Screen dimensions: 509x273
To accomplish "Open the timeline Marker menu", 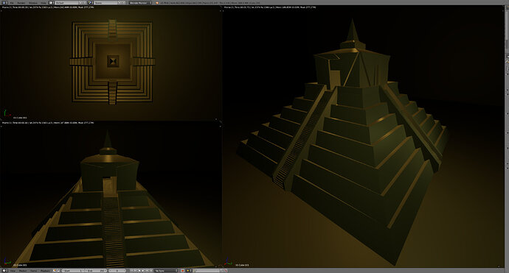I will point(23,271).
